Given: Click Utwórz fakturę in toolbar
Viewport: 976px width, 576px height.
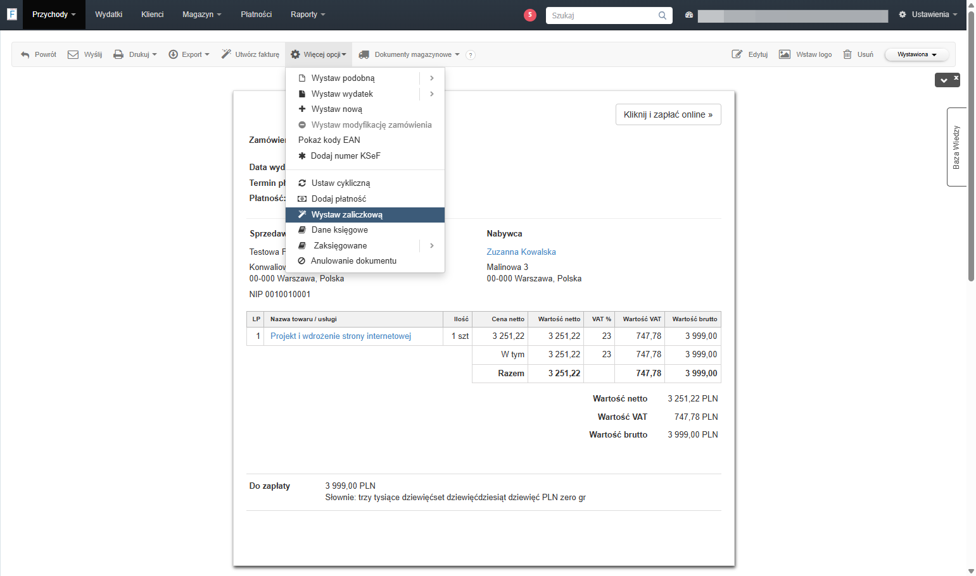Looking at the screenshot, I should pos(250,54).
